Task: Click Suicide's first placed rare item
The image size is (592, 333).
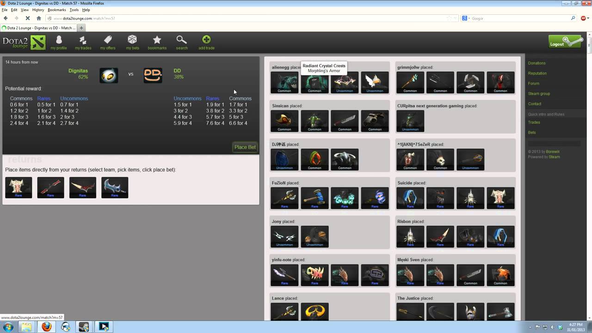Action: click(x=410, y=198)
